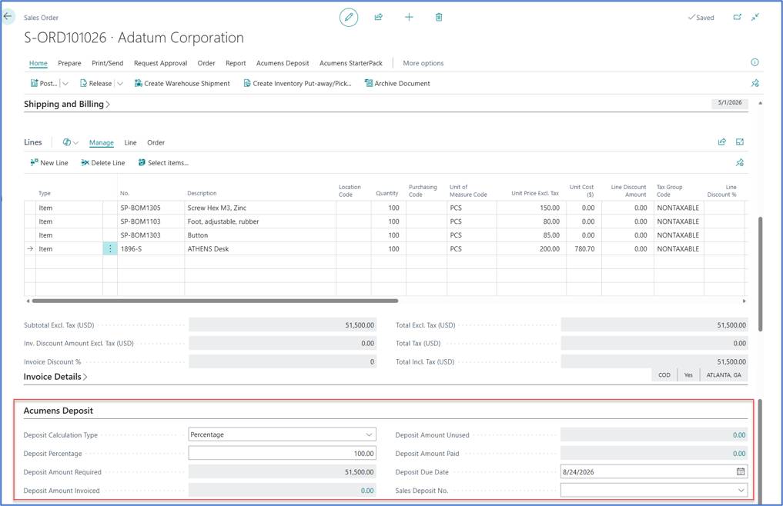The height and width of the screenshot is (506, 783).
Task: Click the Deposit Amount Invoiced 0.00 link
Action: [367, 491]
